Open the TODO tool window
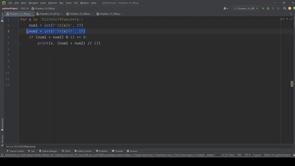 pos(66,151)
